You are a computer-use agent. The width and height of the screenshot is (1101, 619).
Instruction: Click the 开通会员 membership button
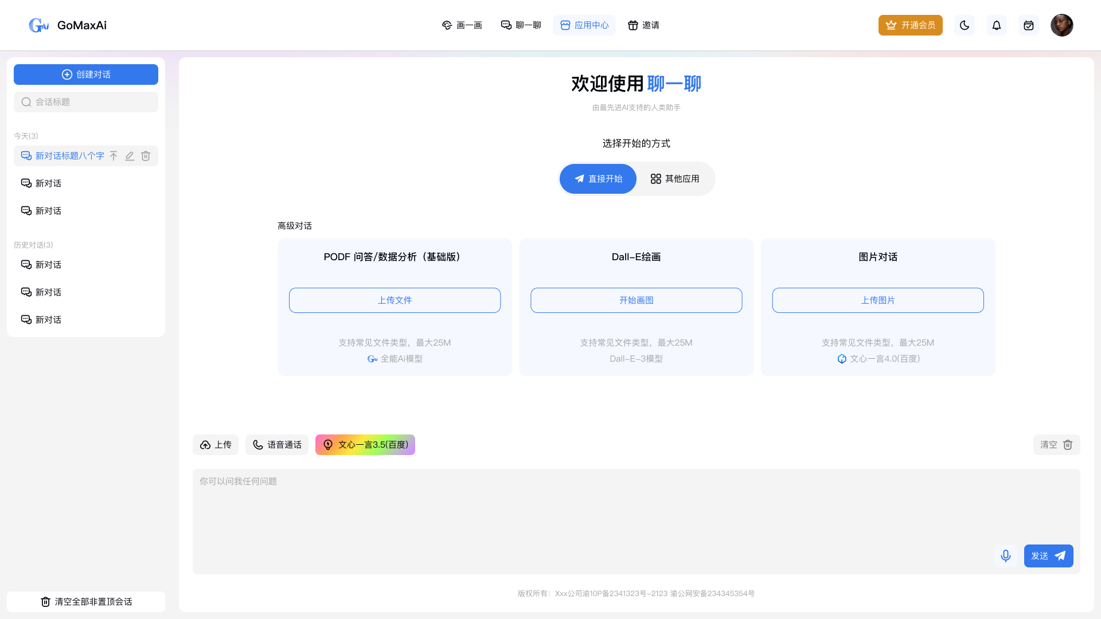tap(910, 25)
